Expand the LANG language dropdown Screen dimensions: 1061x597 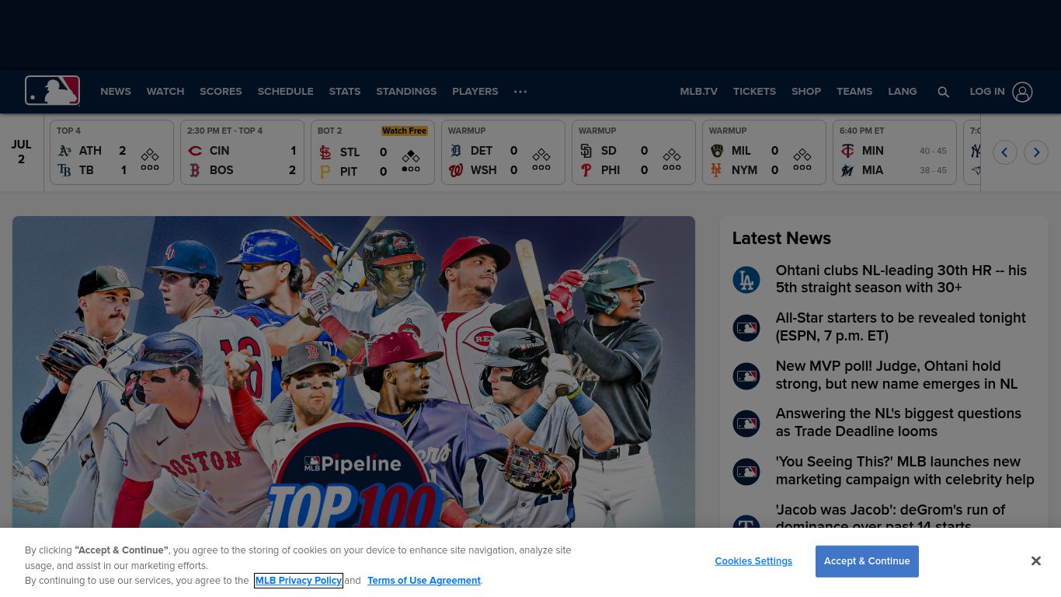click(903, 92)
